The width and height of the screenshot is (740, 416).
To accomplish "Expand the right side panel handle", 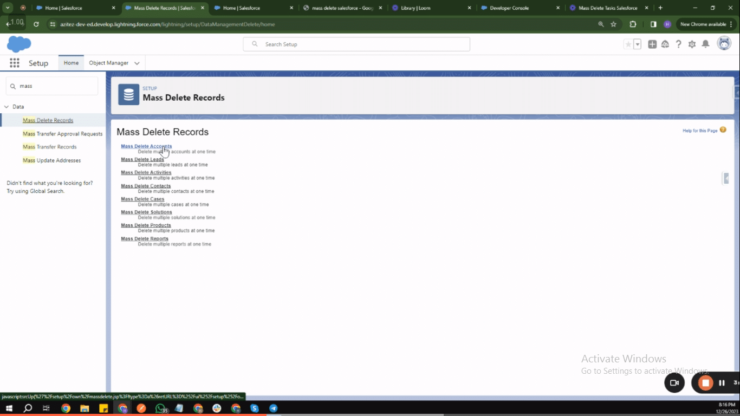I will coord(726,178).
